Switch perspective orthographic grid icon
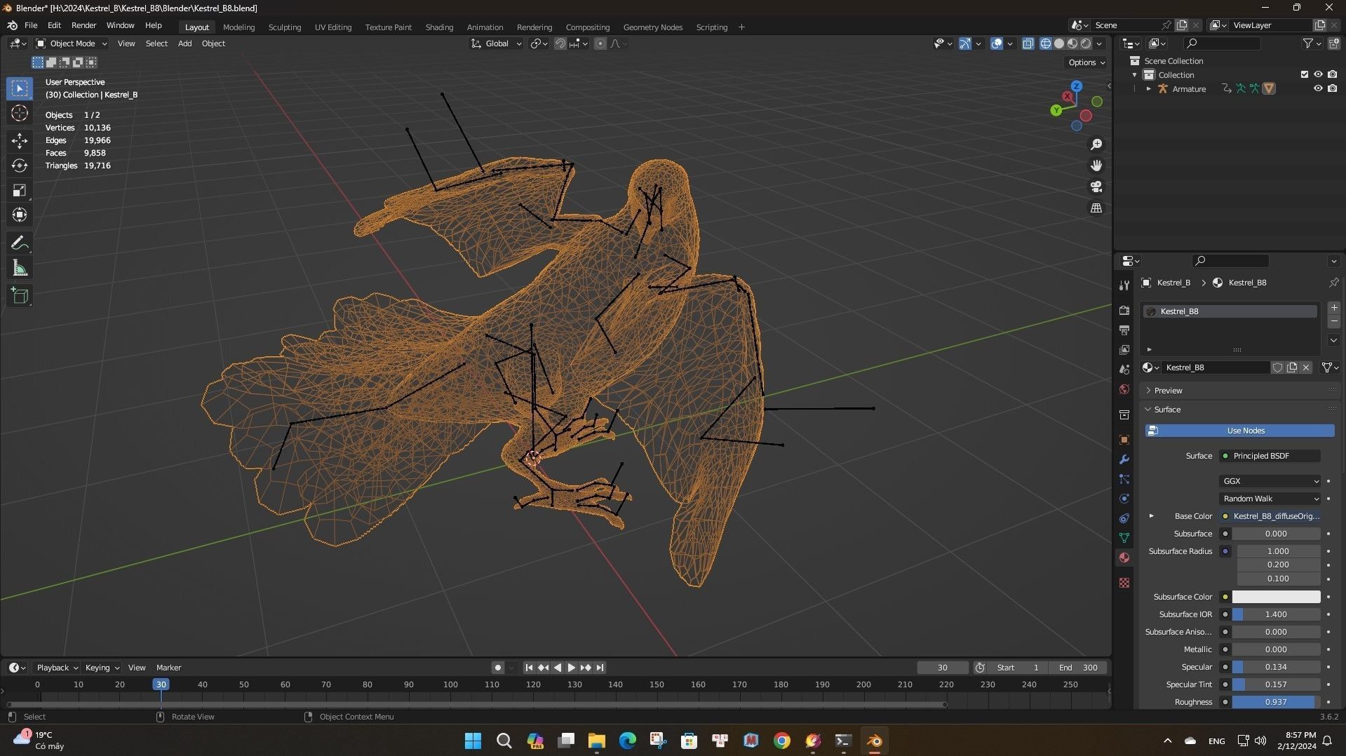Viewport: 1346px width, 756px height. [1096, 208]
